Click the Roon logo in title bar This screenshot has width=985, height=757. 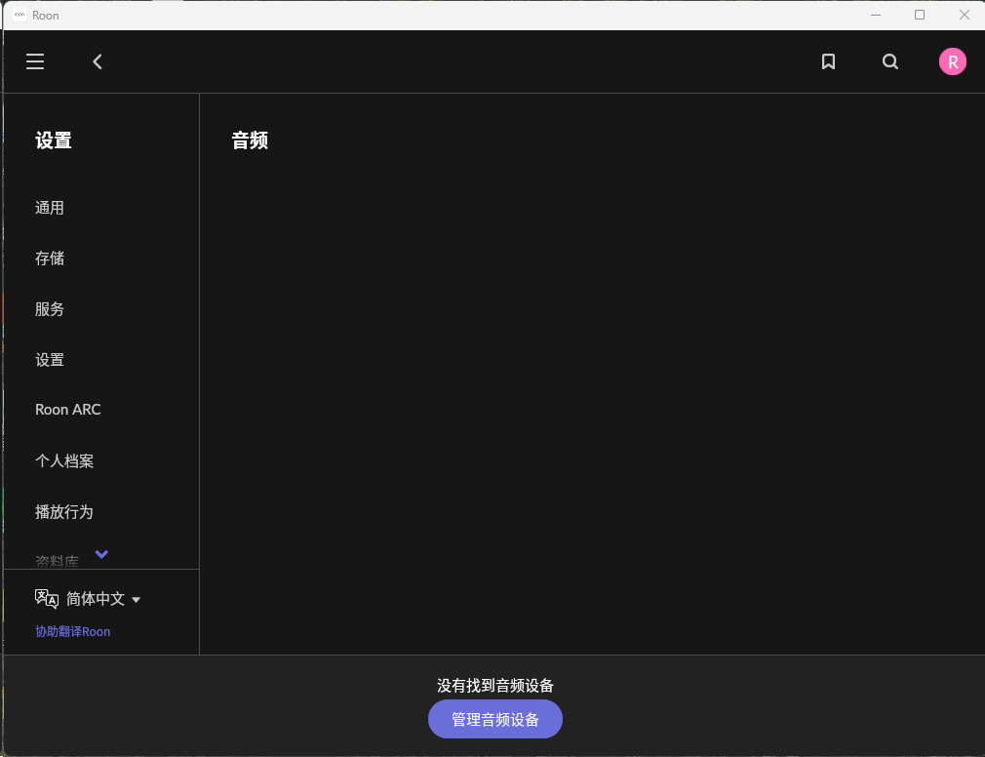point(20,15)
